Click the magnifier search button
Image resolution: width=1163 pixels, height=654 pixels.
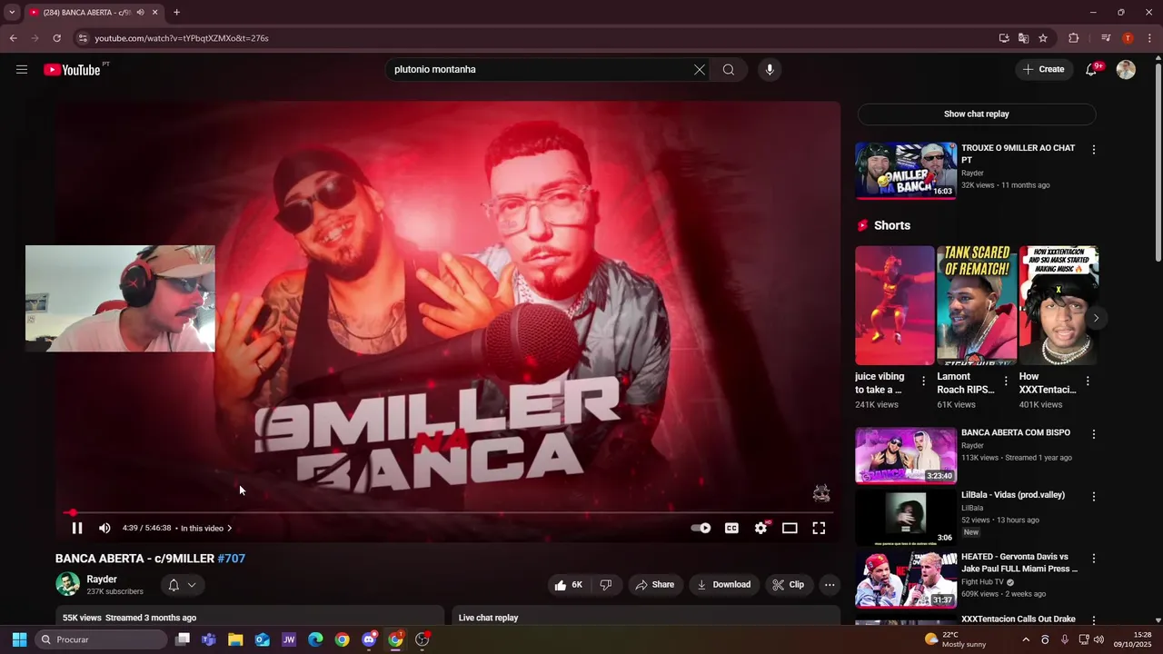point(729,70)
